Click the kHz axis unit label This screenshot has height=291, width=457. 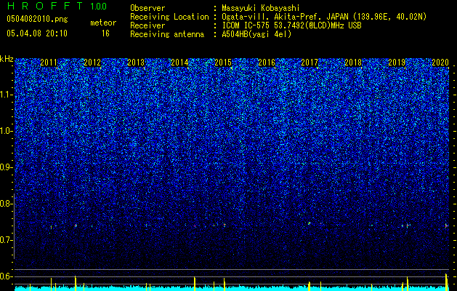coord(7,59)
